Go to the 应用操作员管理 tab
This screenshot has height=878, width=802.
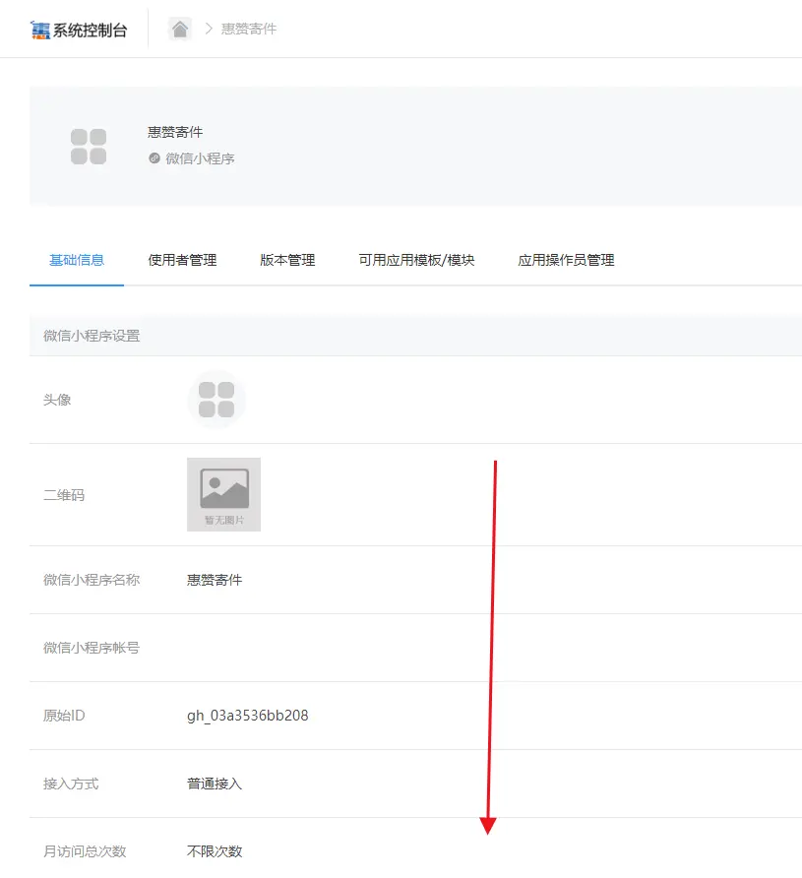(x=566, y=261)
